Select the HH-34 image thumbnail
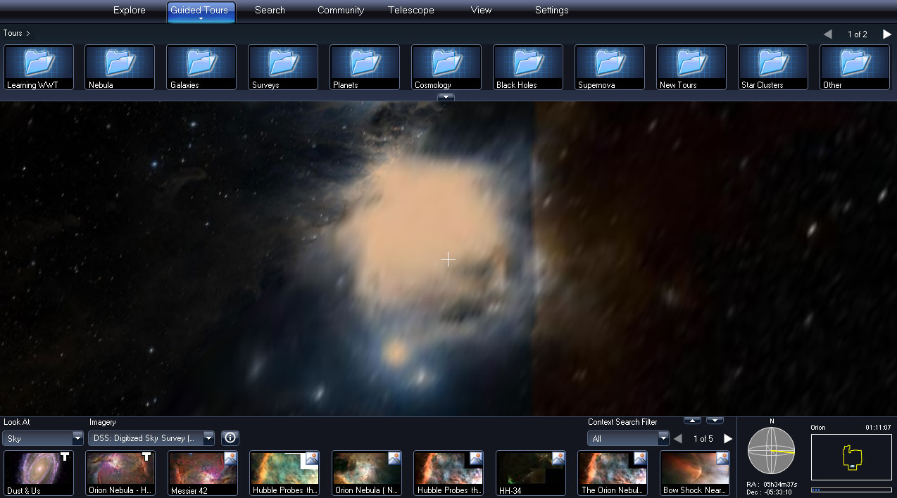Image resolution: width=897 pixels, height=498 pixels. [x=531, y=473]
